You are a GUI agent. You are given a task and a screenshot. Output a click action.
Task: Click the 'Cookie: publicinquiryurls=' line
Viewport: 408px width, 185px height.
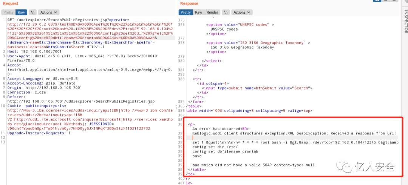(x=37, y=106)
